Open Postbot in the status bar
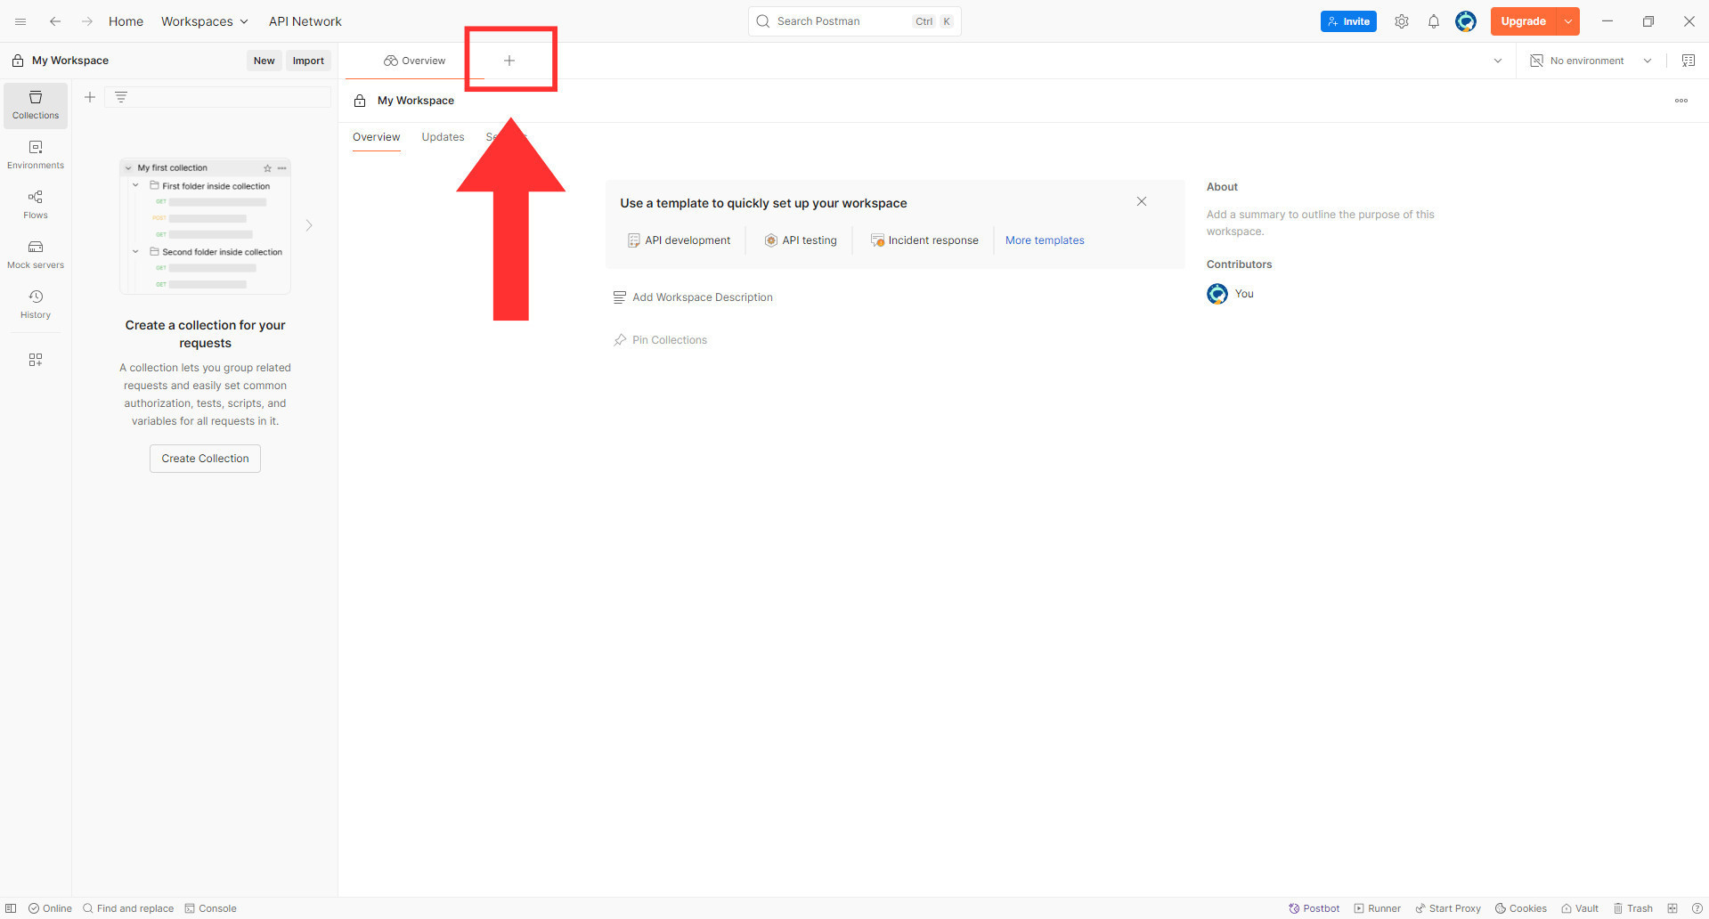 pyautogui.click(x=1314, y=908)
